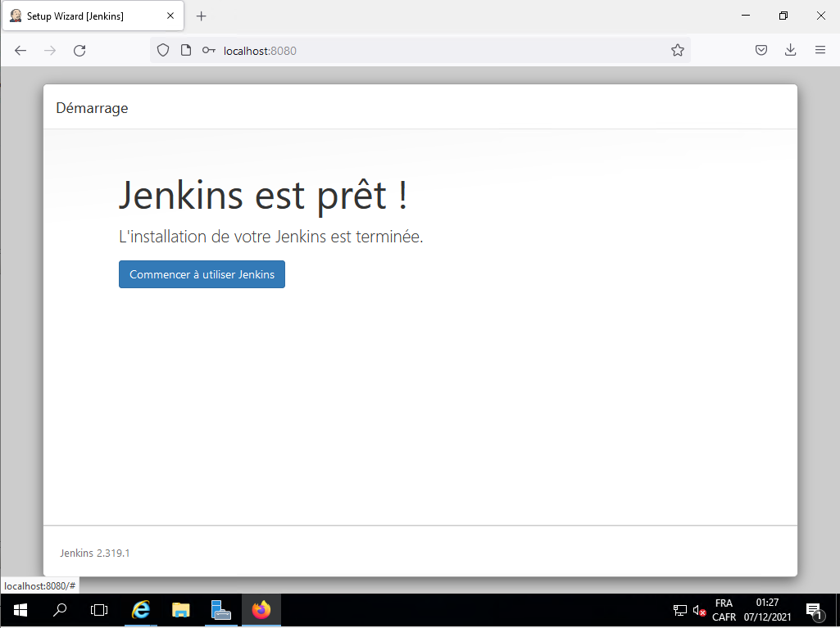Click the localhost:8080 address bar
The height and width of the screenshot is (628, 840).
(x=443, y=51)
